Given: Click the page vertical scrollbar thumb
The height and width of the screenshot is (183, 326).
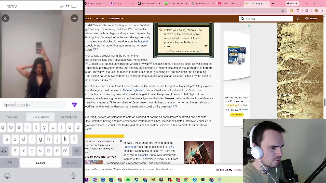Looking at the screenshot, I should point(324,103).
